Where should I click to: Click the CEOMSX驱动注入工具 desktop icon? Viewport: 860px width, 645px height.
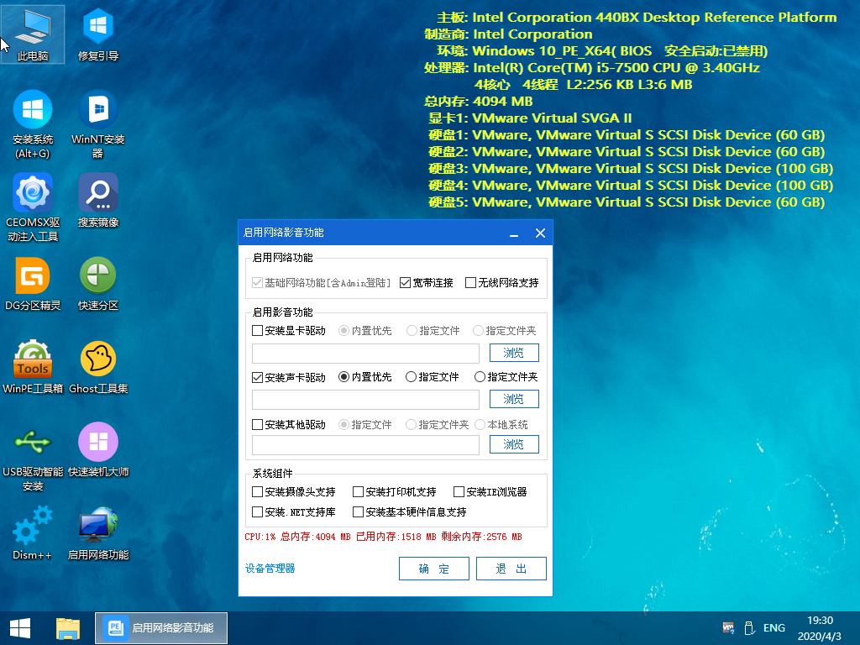[33, 207]
